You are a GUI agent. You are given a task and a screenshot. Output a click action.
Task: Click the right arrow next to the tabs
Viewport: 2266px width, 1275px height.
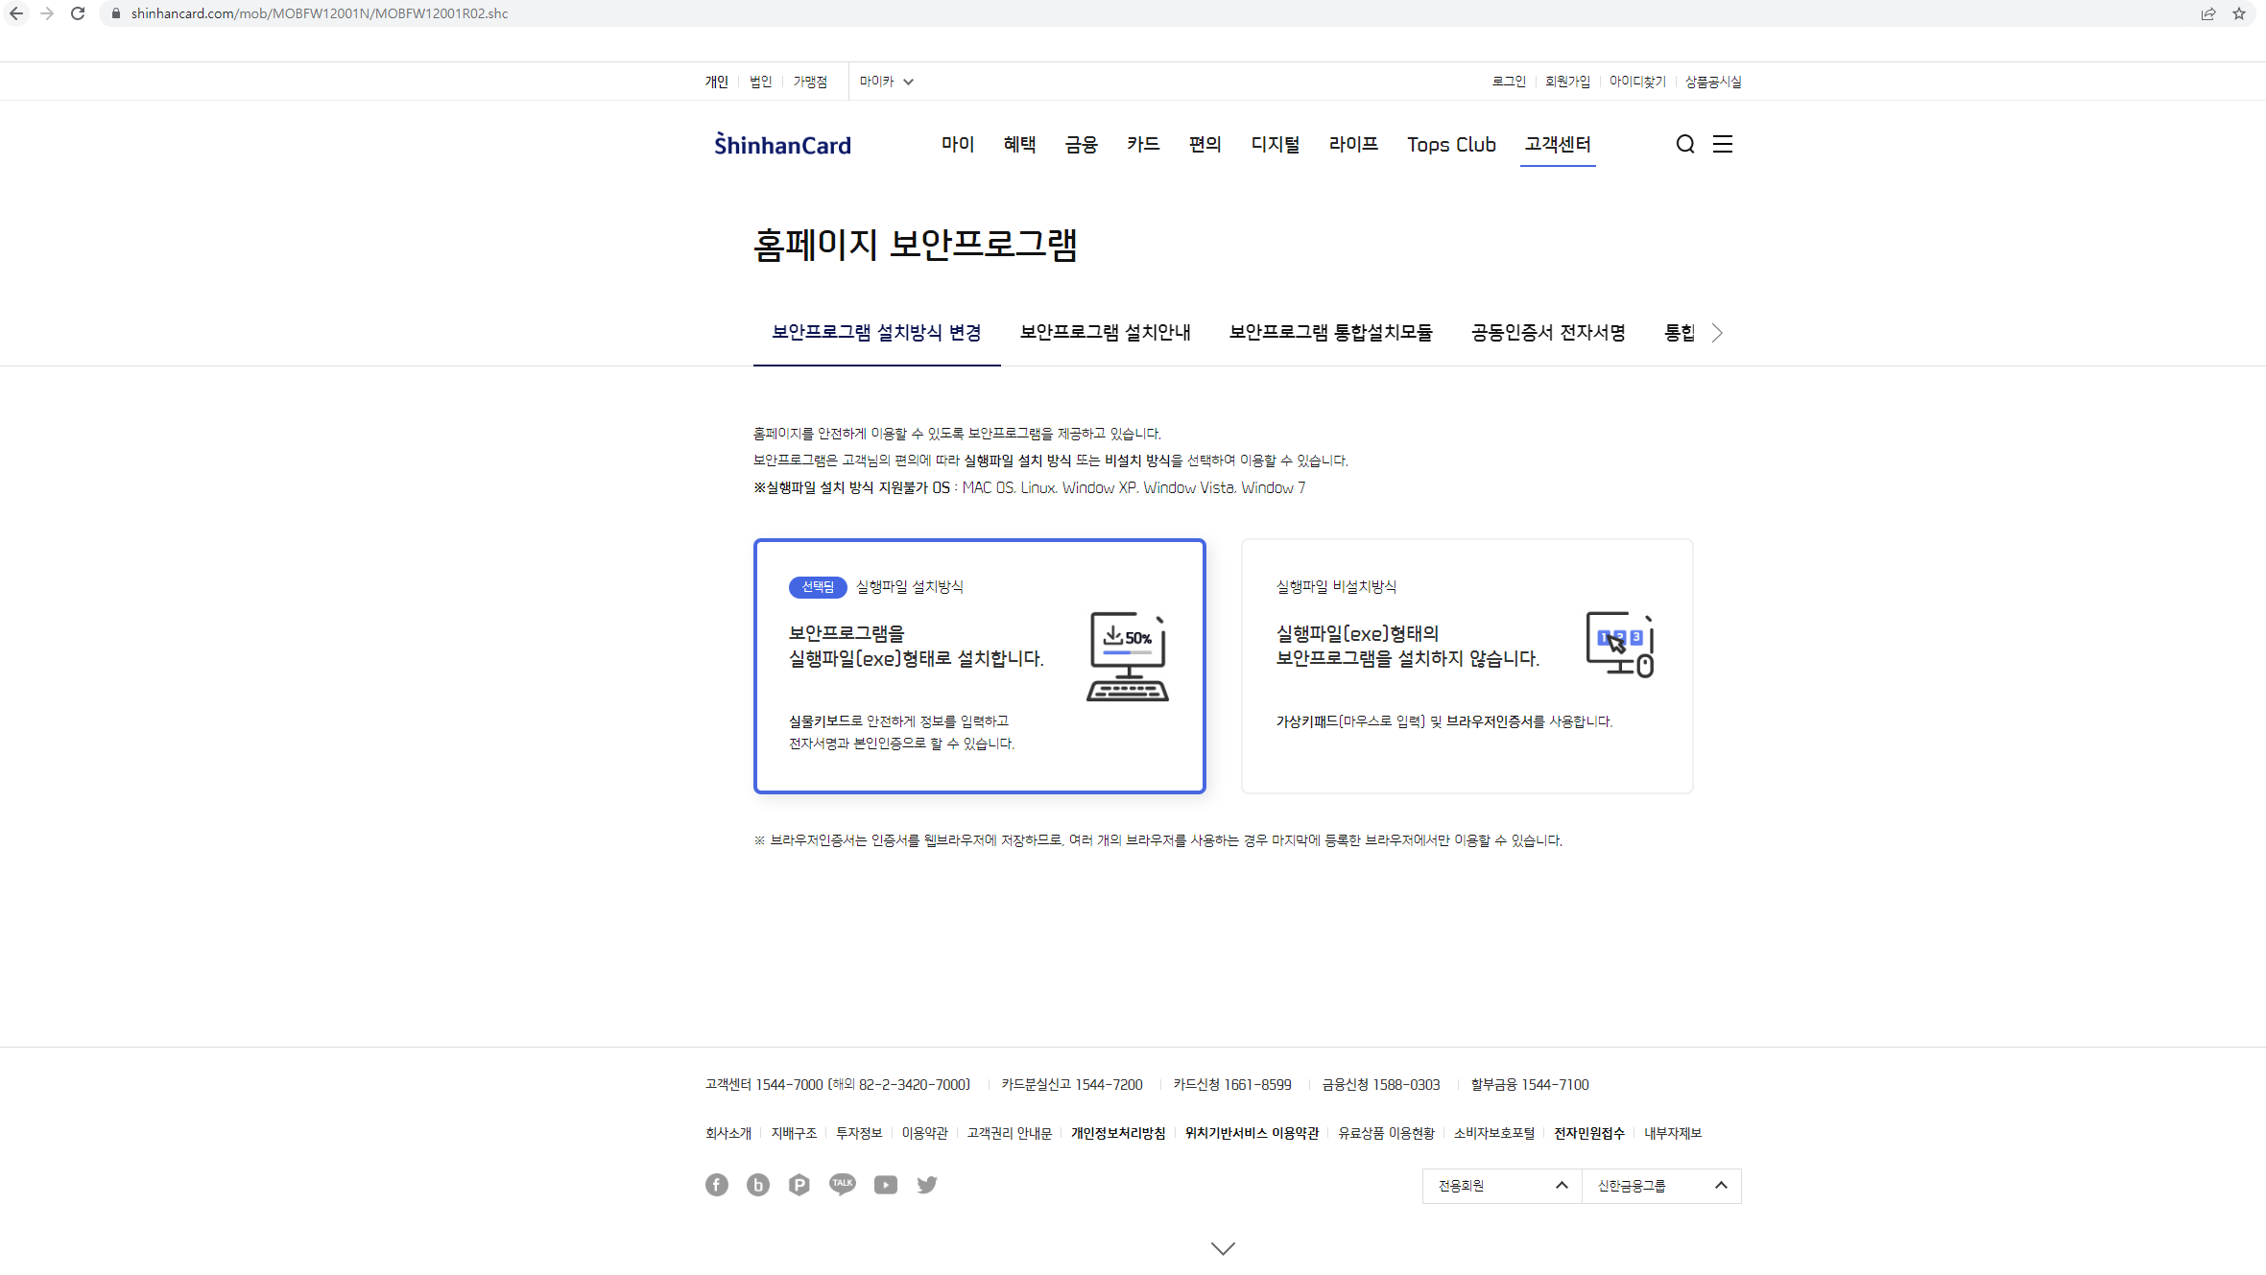tap(1717, 333)
